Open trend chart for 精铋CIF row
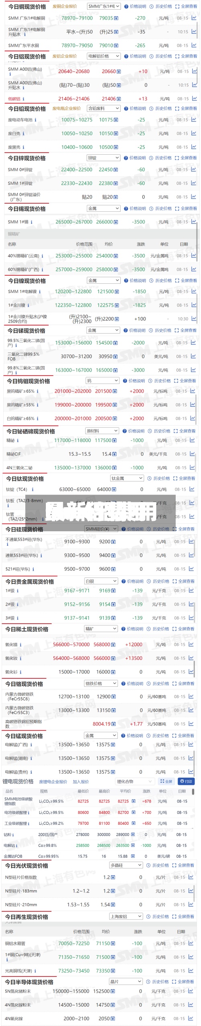 [193, 454]
